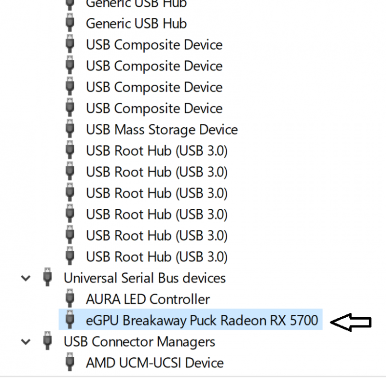Select USB Mass Storage Device entry
This screenshot has height=378, width=386.
pos(162,130)
